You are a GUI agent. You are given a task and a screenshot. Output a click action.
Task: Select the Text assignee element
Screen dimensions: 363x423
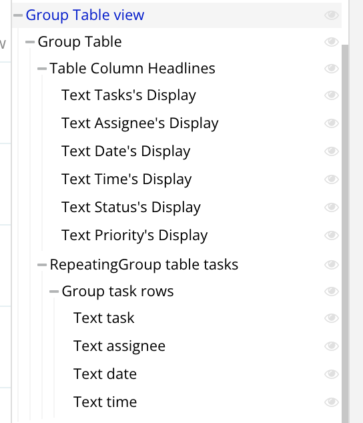(x=119, y=346)
